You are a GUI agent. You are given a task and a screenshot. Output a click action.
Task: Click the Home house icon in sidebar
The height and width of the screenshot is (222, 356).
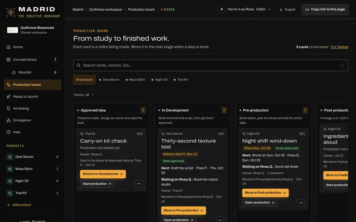tap(9, 47)
